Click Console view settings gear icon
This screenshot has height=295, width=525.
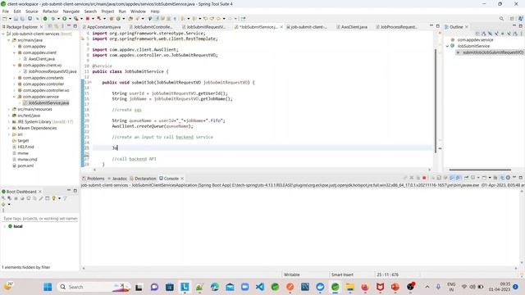[508, 178]
